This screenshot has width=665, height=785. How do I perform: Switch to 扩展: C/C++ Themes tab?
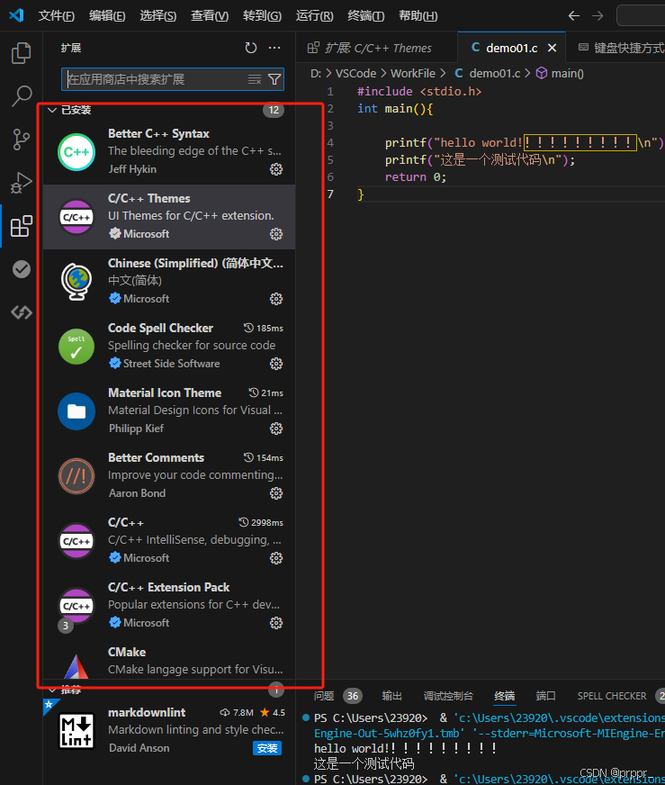(x=376, y=48)
